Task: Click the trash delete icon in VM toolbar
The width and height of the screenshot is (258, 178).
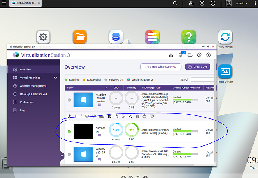Action: click(x=138, y=116)
